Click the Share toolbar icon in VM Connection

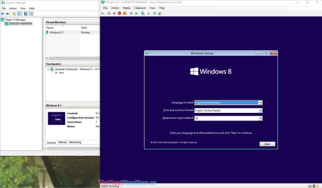coord(160,13)
